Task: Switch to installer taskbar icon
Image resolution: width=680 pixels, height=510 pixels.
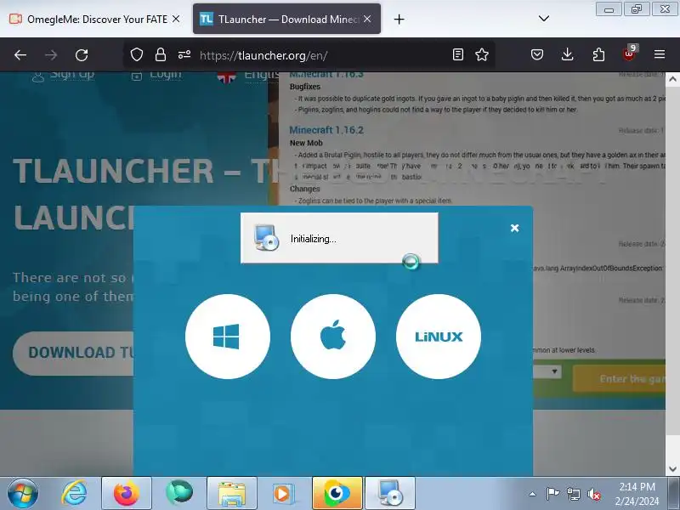Action: (390, 493)
